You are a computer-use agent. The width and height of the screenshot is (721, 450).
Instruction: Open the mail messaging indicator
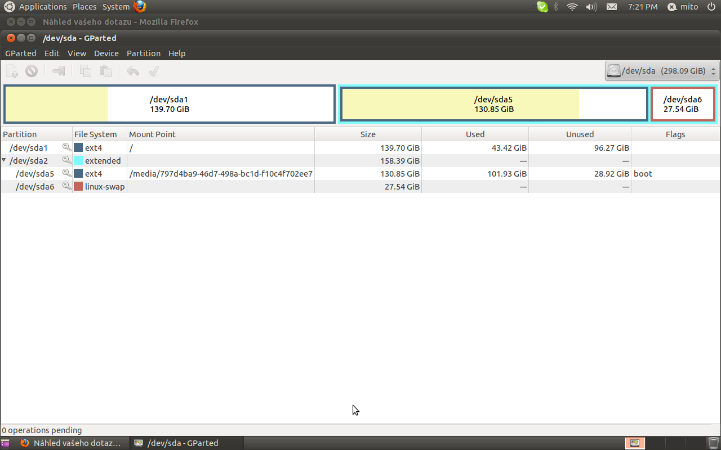tap(611, 7)
